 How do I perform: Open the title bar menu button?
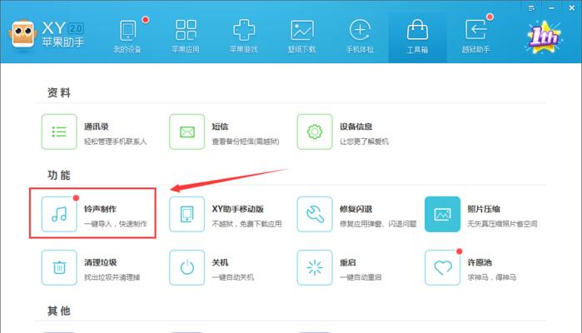tap(531, 7)
